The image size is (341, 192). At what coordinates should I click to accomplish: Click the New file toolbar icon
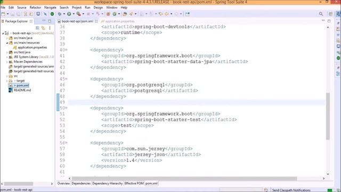click(3, 14)
